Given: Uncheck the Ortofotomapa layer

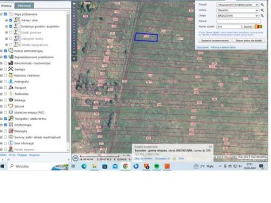Looking at the screenshot, I should tap(6, 125).
